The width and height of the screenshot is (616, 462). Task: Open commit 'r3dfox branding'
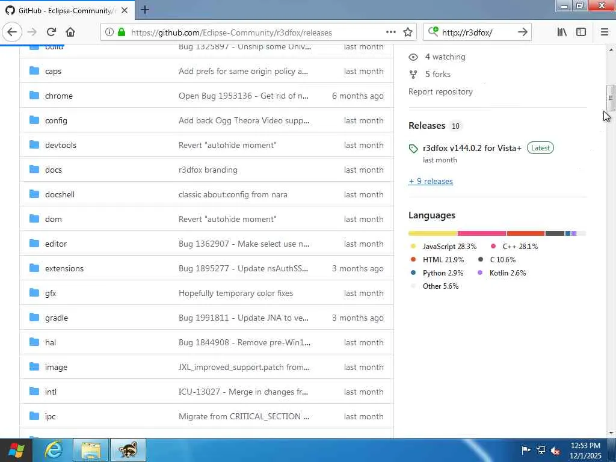coord(208,170)
